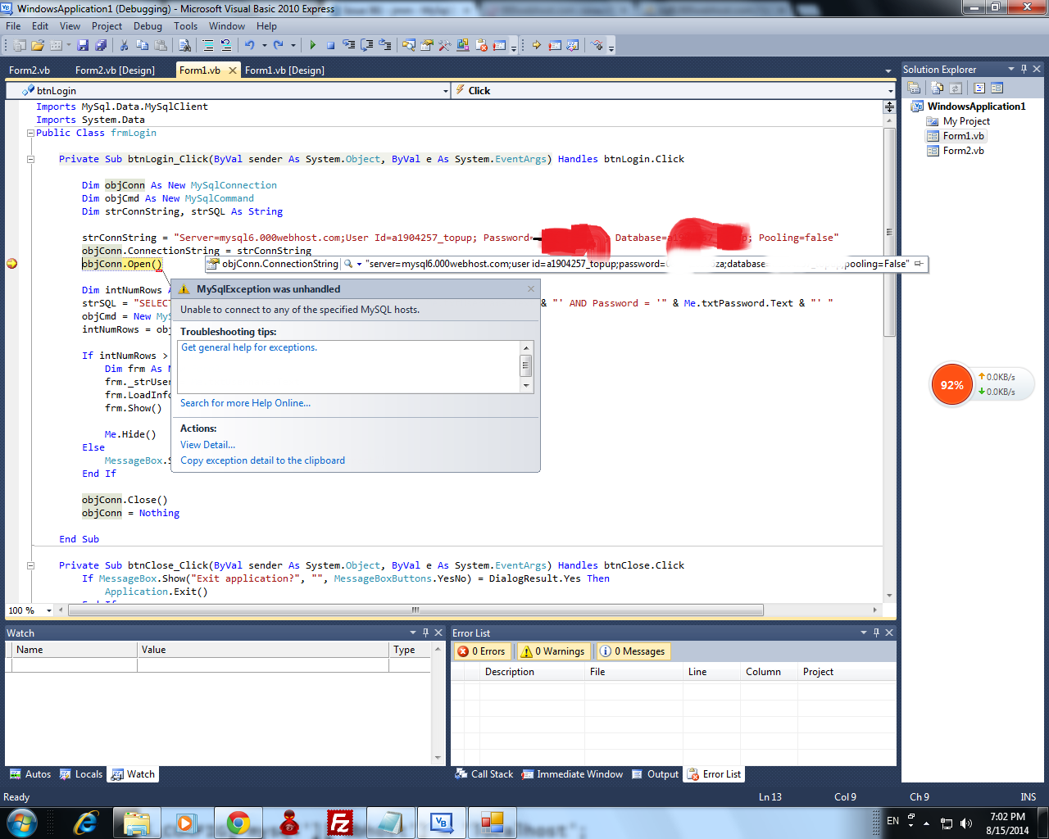Save Form1.vb with the Save icon
Screen dimensions: 1049x839
click(83, 45)
